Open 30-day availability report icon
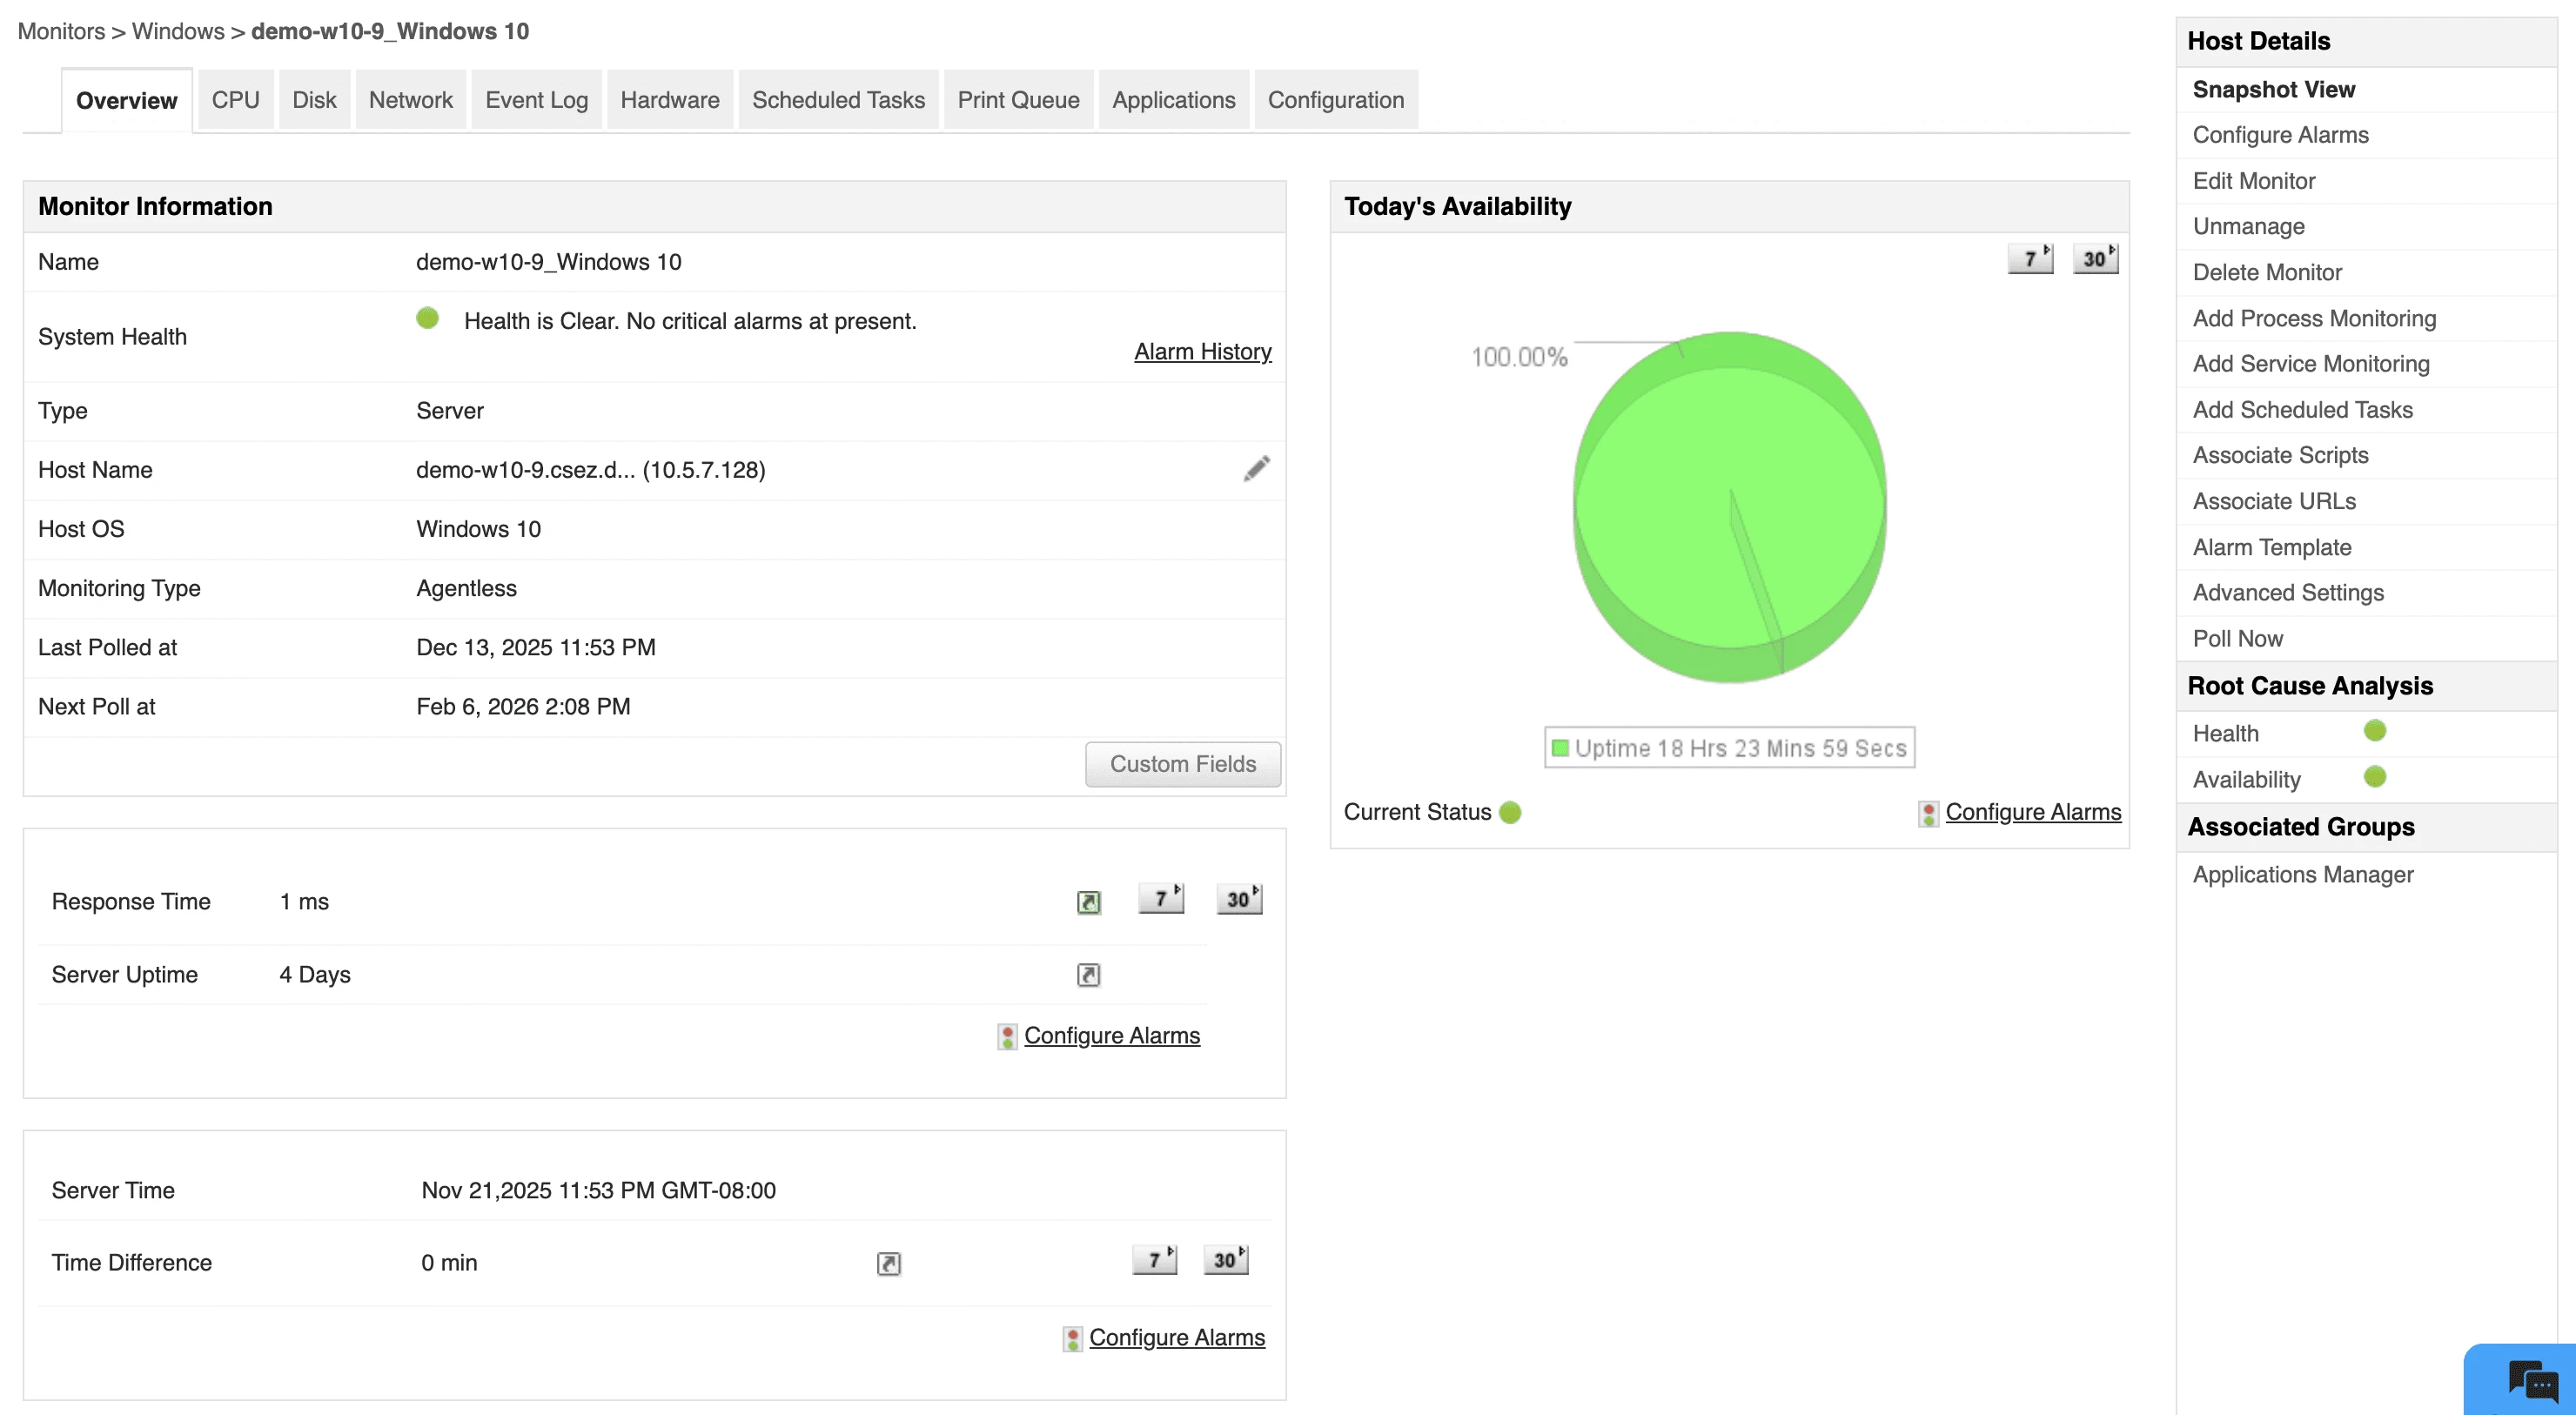2576x1415 pixels. click(x=2095, y=259)
